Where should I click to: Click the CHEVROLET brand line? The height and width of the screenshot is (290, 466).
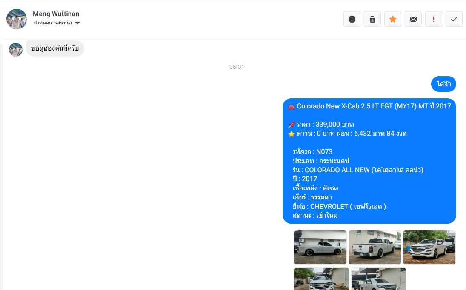[340, 207]
